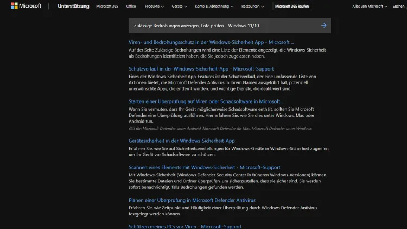Click description starting 'Wenn Sie vermuten'

(221, 115)
